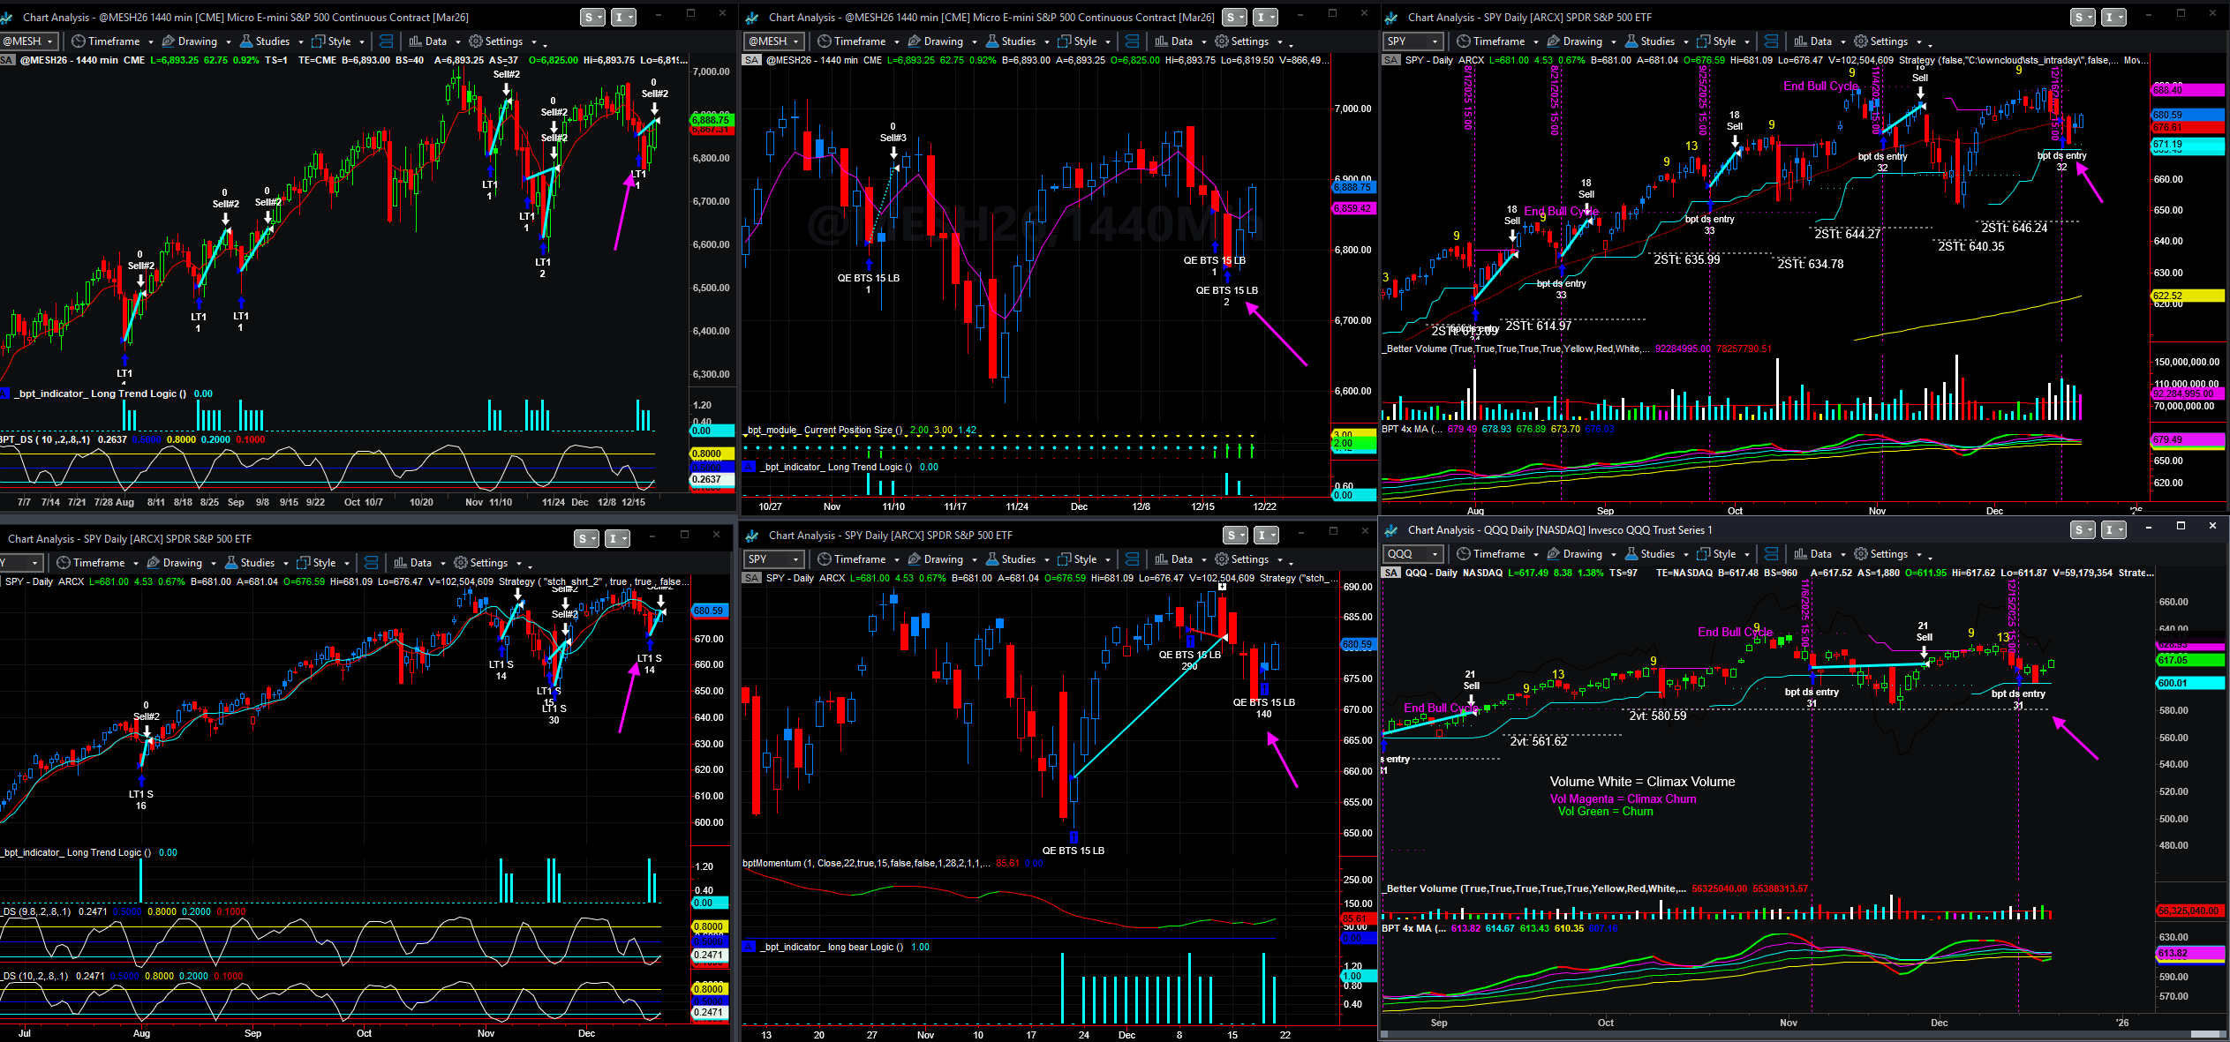This screenshot has height=1042, width=2230.
Task: Toggle the SA badge in middle MESH chart
Action: (x=751, y=60)
